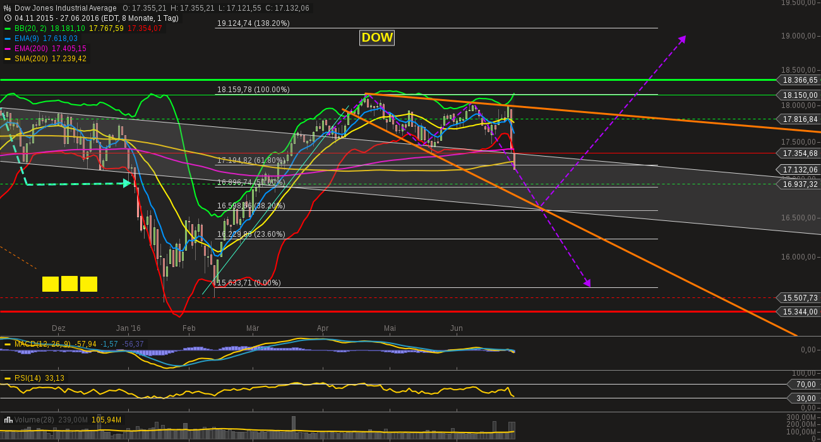The height and width of the screenshot is (442, 821).
Task: Click the Dez month label on time axis
Action: (59, 328)
